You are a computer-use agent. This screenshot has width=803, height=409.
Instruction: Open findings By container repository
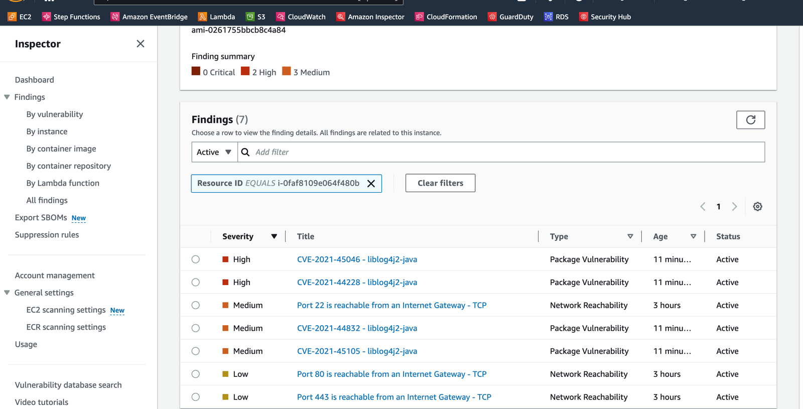[x=69, y=166]
